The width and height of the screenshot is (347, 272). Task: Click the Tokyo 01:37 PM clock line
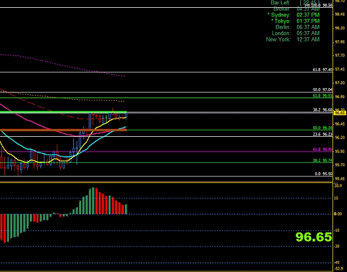[295, 21]
